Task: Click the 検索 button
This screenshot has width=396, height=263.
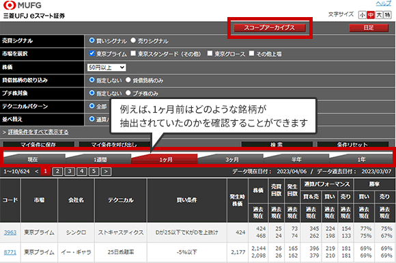Action: click(x=277, y=144)
